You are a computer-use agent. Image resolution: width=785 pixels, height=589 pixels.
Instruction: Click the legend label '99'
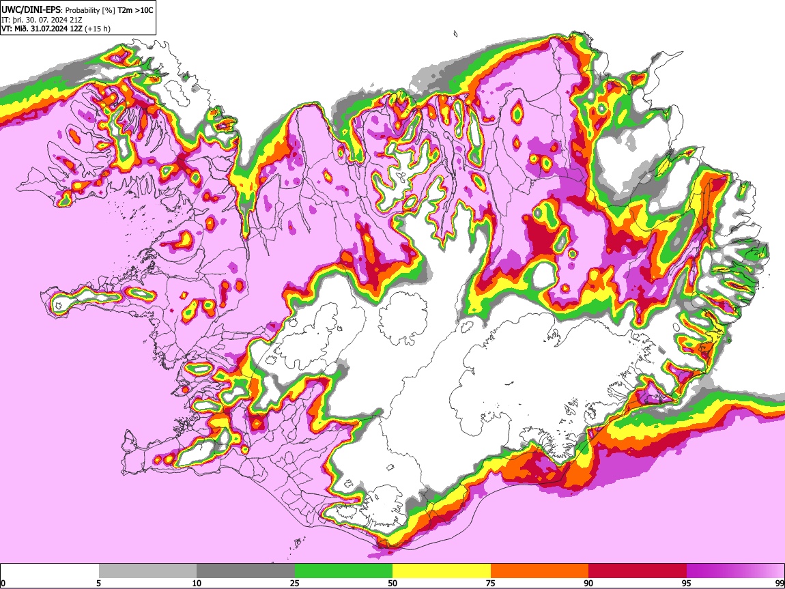click(x=780, y=583)
